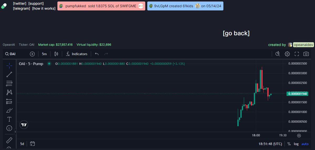Screen dimensions: 315x150
Task: Collapse the drawing toolbar with side arrow
Action: click(x=15, y=132)
